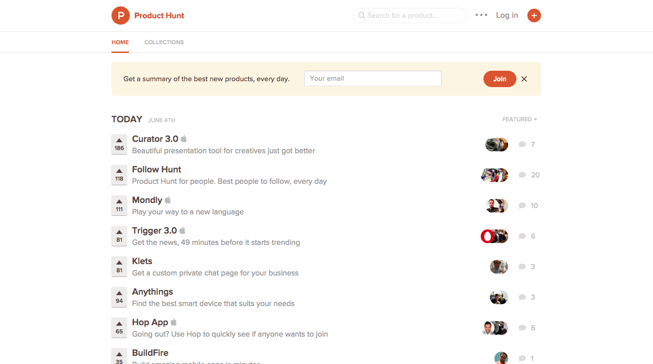653x364 pixels.
Task: Click the avatar on the Klets row
Action: tap(499, 267)
